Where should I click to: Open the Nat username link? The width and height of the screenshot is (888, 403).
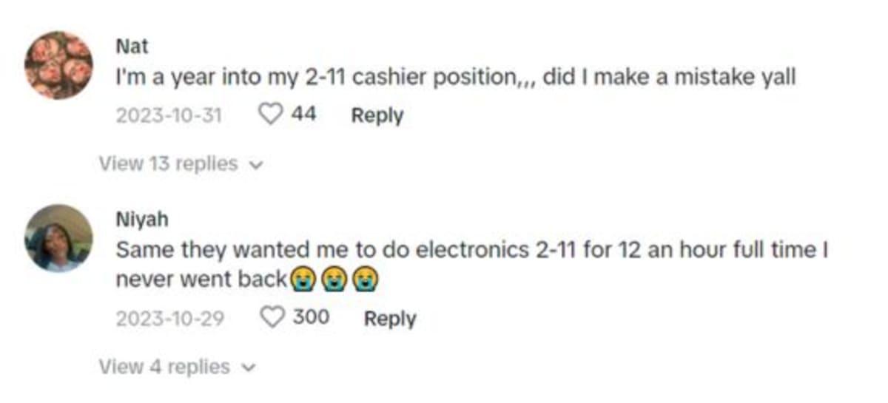132,46
